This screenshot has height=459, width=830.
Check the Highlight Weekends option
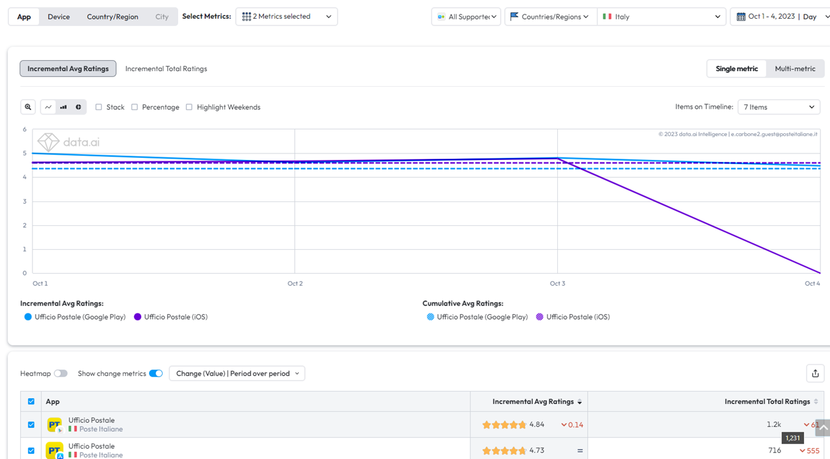[189, 107]
